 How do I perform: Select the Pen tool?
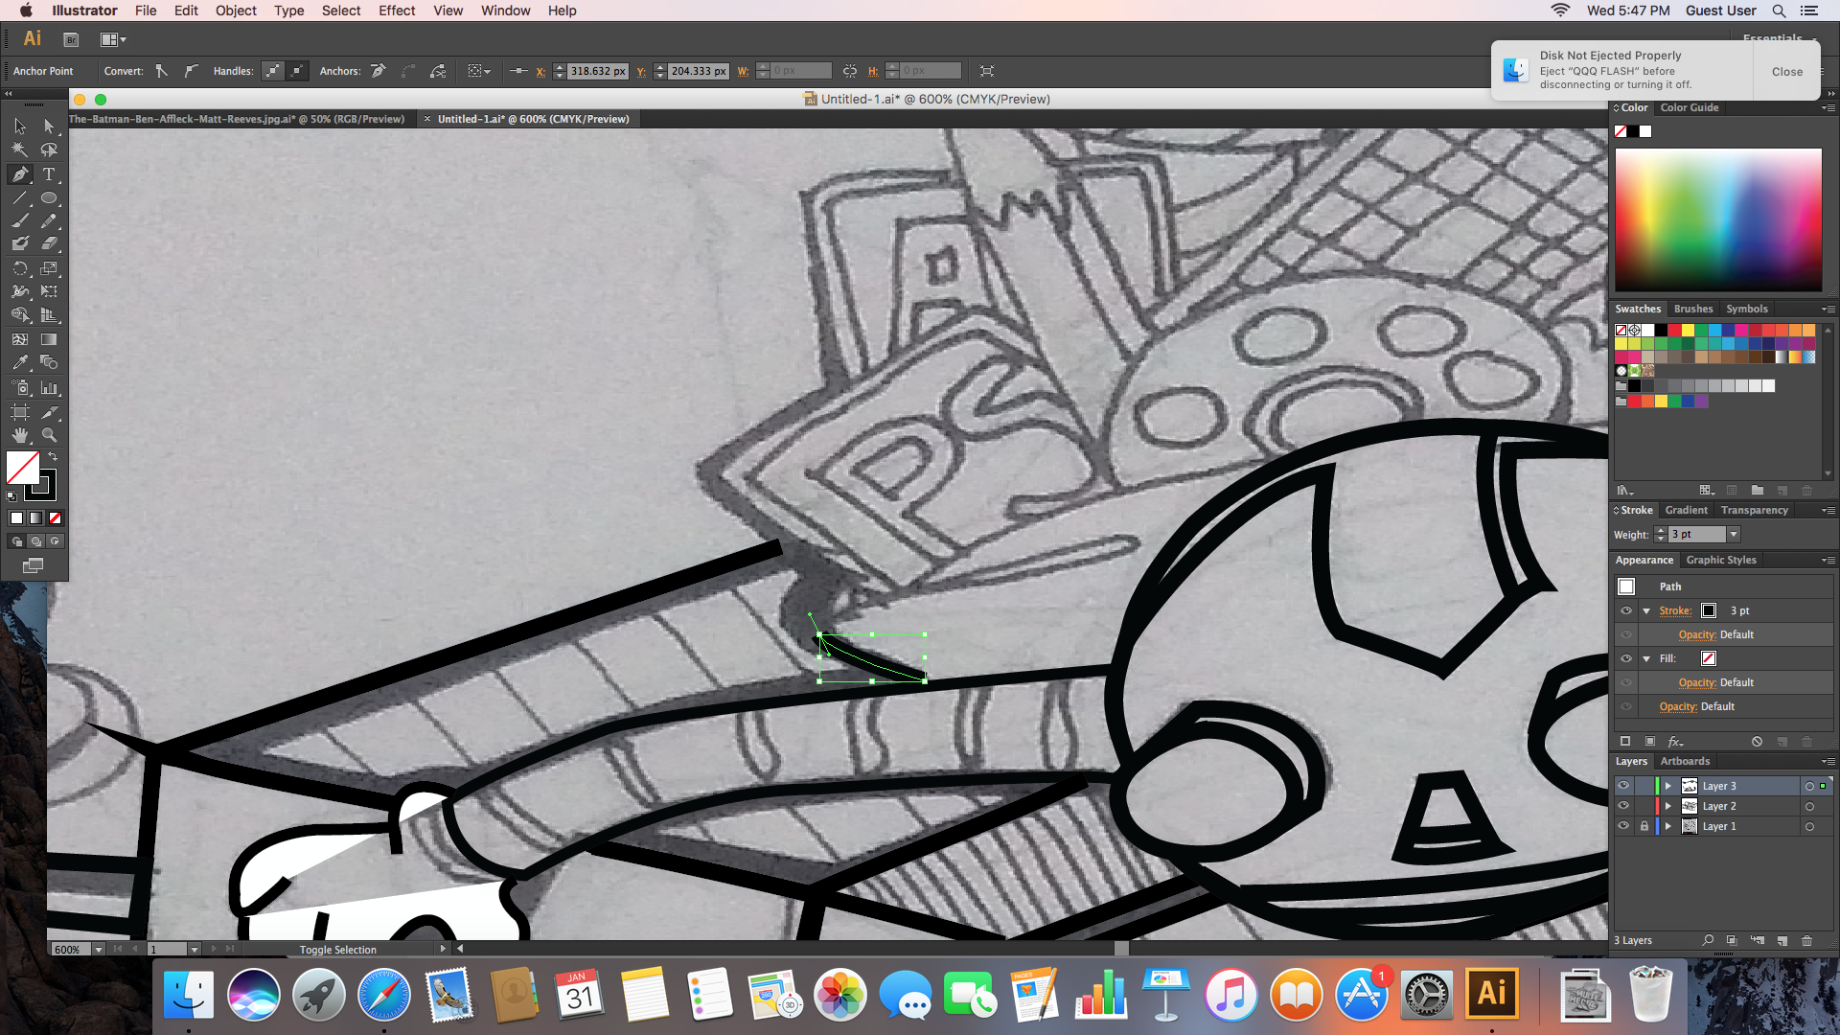(x=20, y=174)
